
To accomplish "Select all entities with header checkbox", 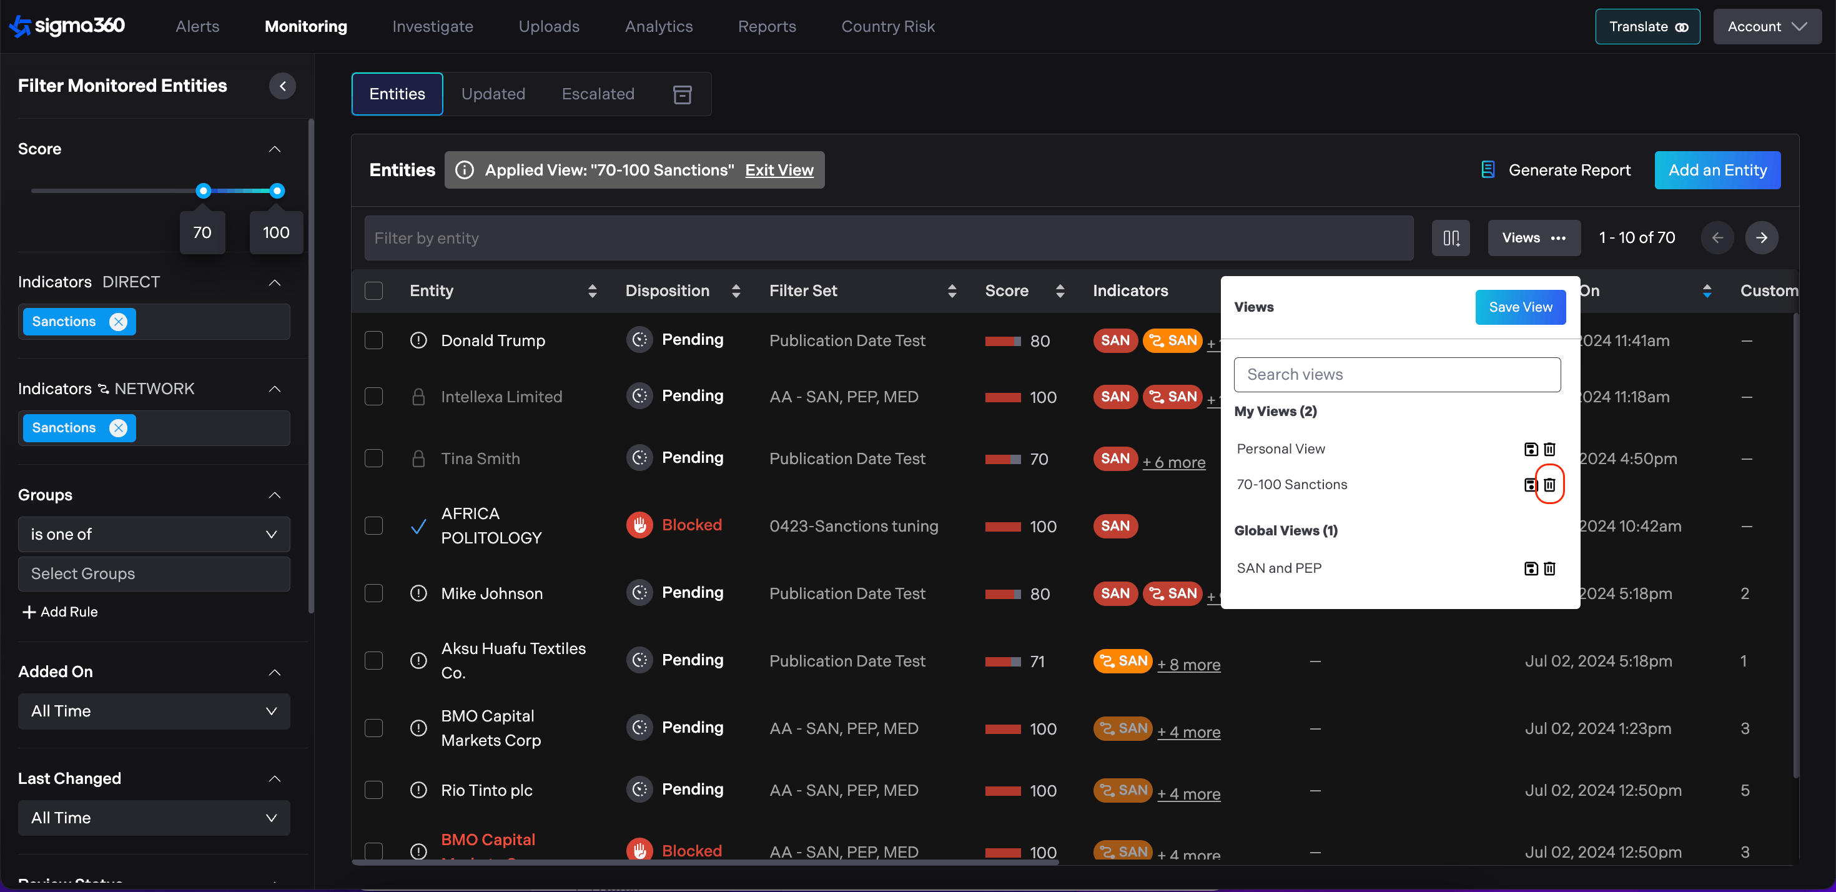I will (373, 291).
